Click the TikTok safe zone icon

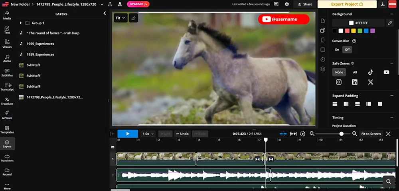[x=370, y=72]
